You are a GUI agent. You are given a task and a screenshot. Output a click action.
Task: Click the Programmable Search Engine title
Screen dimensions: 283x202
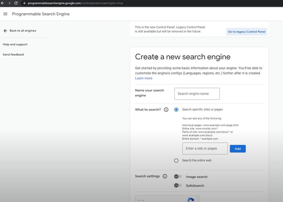pos(41,14)
